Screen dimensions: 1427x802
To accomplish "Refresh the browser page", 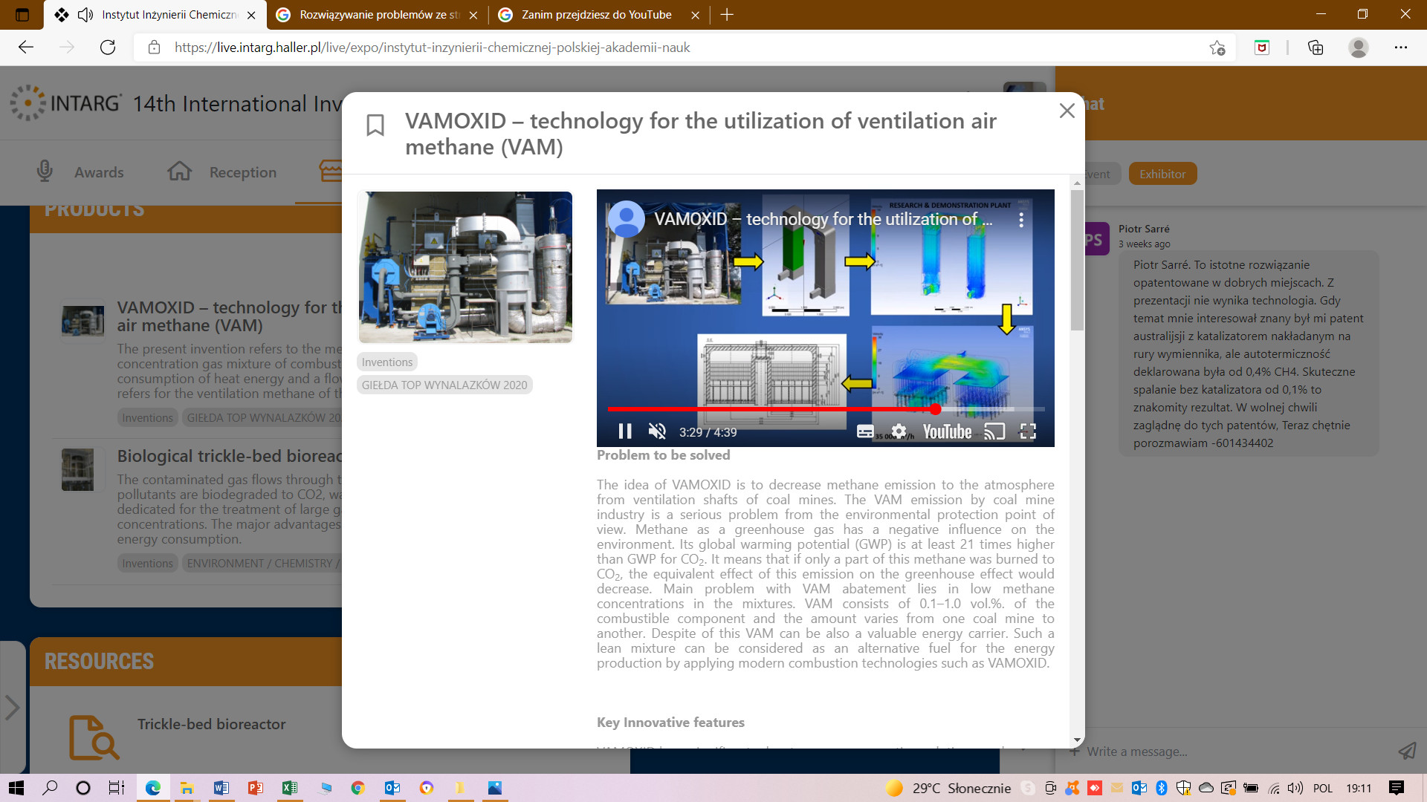I will click(108, 48).
